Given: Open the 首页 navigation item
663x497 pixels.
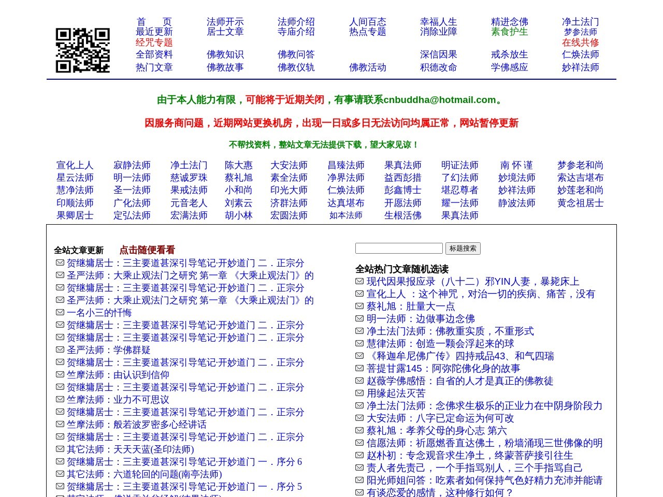Looking at the screenshot, I should click(153, 22).
